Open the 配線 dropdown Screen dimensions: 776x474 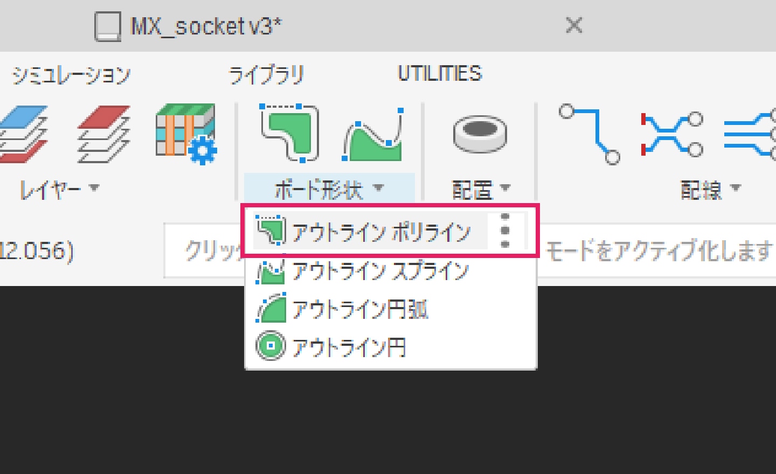[x=710, y=189]
